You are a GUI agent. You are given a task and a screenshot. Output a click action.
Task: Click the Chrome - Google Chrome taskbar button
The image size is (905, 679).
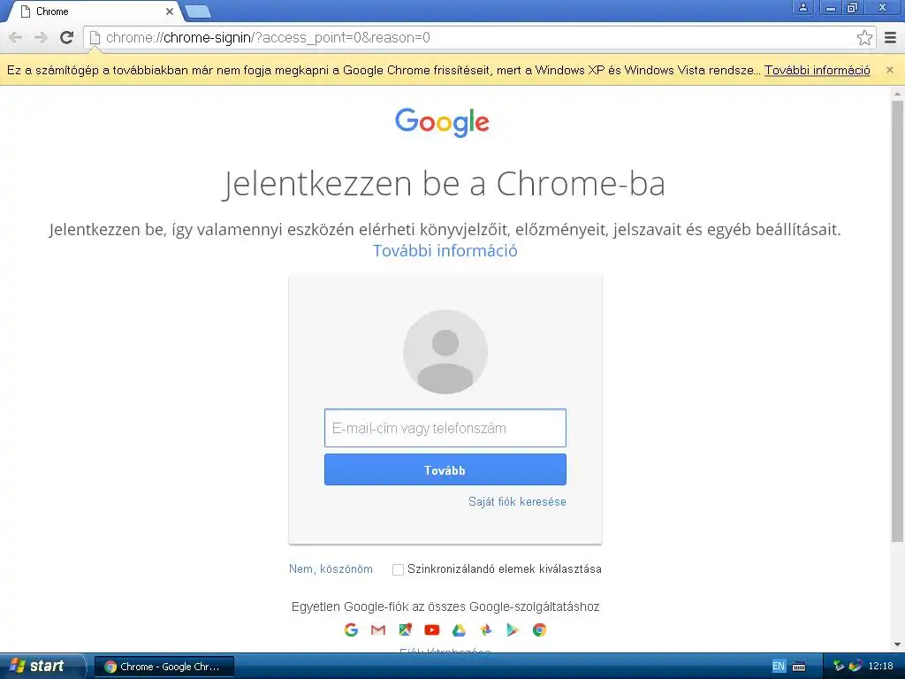coord(164,667)
